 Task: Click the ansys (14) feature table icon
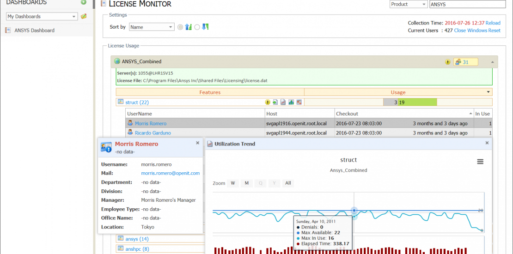click(x=121, y=239)
